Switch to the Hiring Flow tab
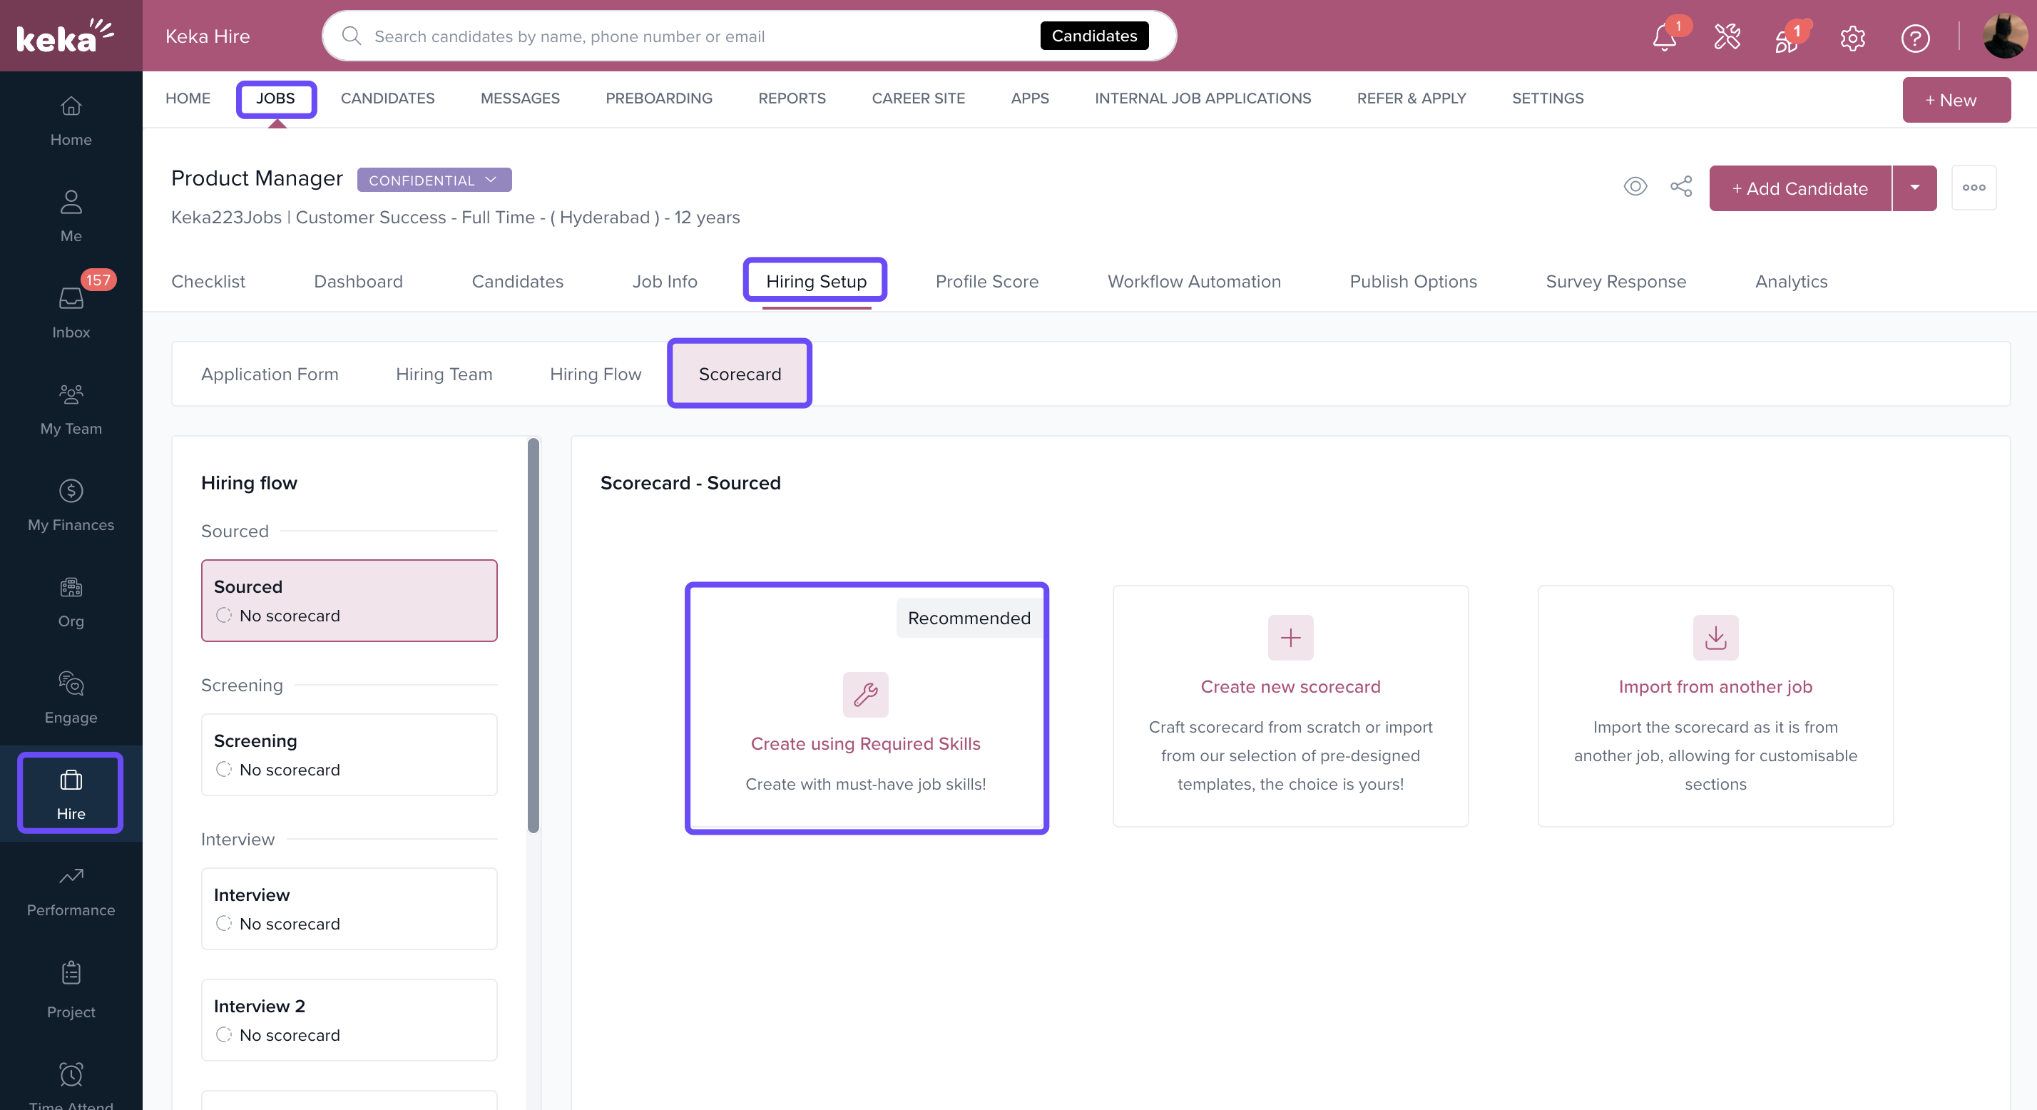 pos(595,373)
